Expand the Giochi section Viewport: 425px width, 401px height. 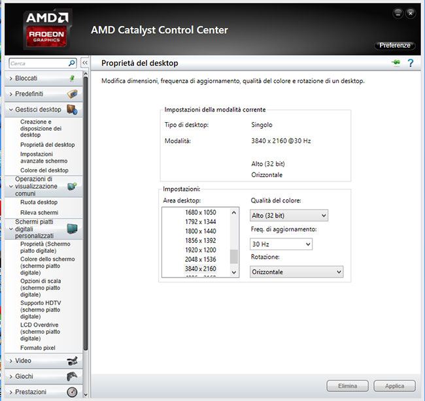click(x=43, y=376)
